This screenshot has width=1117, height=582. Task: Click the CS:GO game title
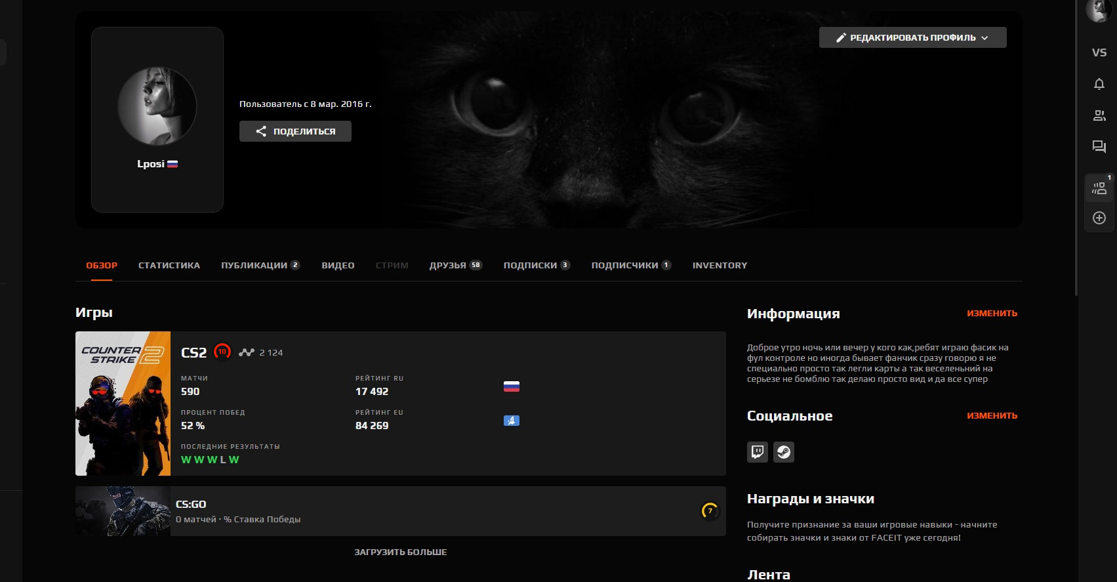191,505
